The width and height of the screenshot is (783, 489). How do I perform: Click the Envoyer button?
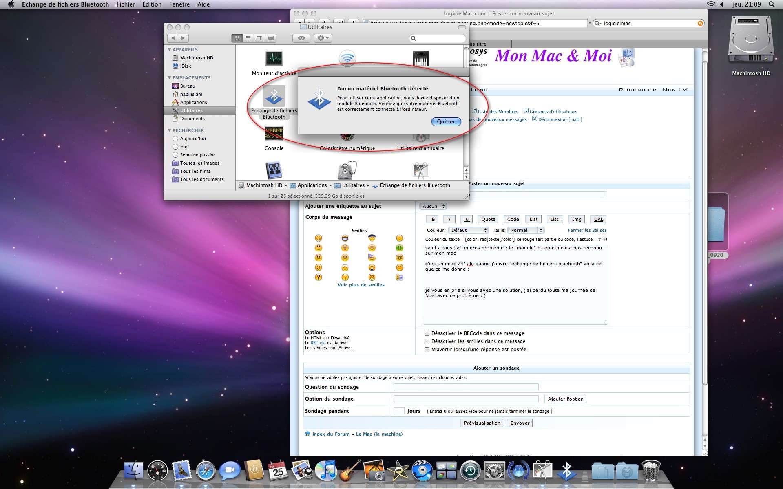pos(520,423)
